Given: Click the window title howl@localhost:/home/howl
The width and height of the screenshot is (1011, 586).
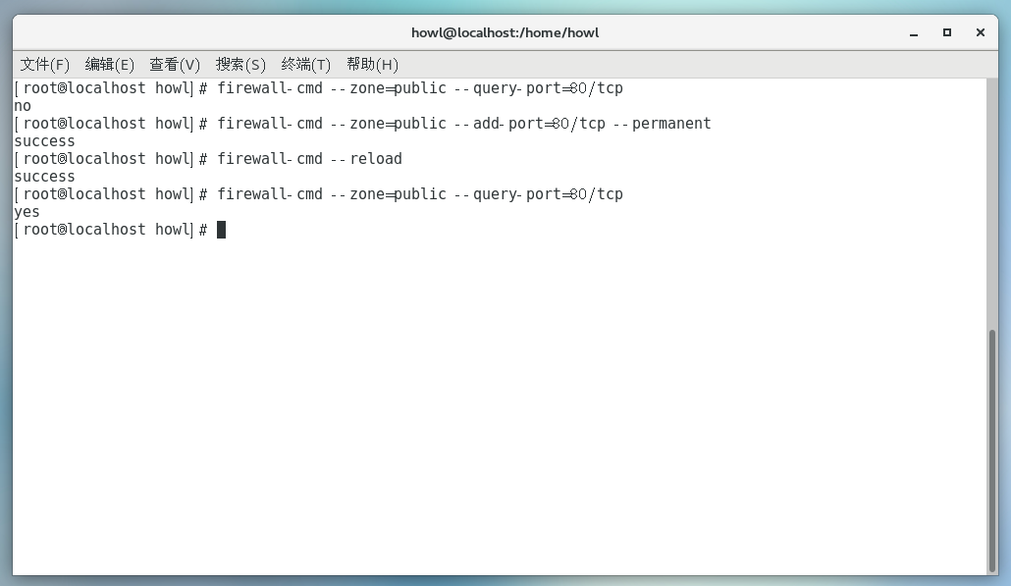Looking at the screenshot, I should tap(505, 32).
